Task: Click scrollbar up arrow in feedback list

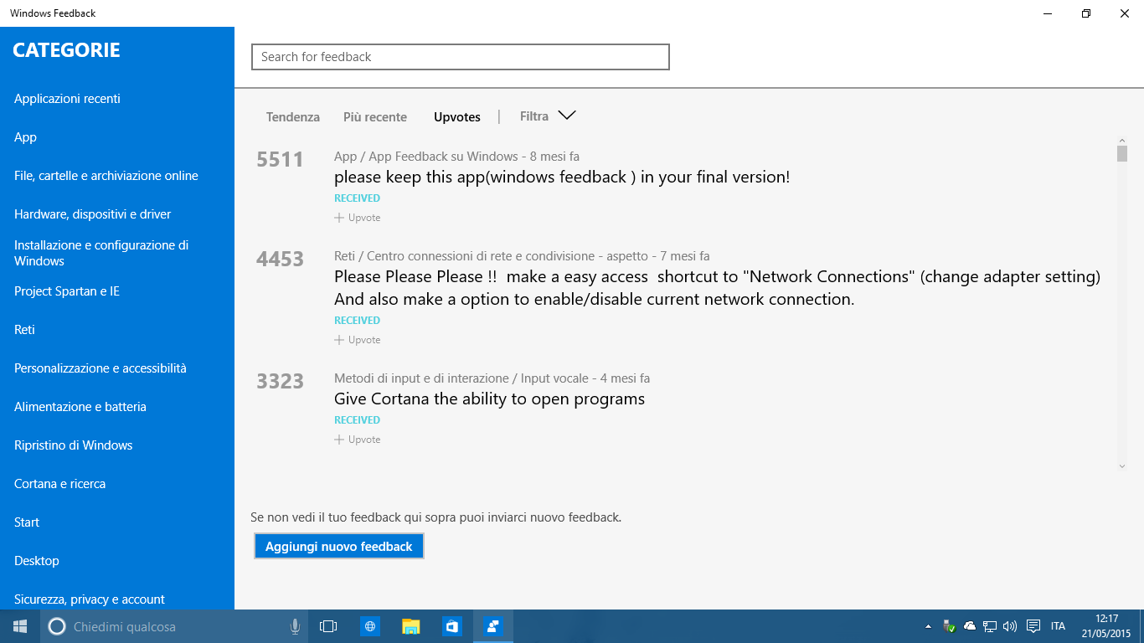Action: [1122, 140]
